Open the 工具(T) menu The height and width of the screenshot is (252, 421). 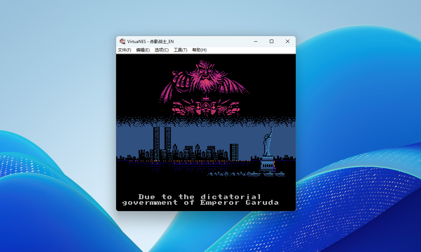tap(180, 50)
